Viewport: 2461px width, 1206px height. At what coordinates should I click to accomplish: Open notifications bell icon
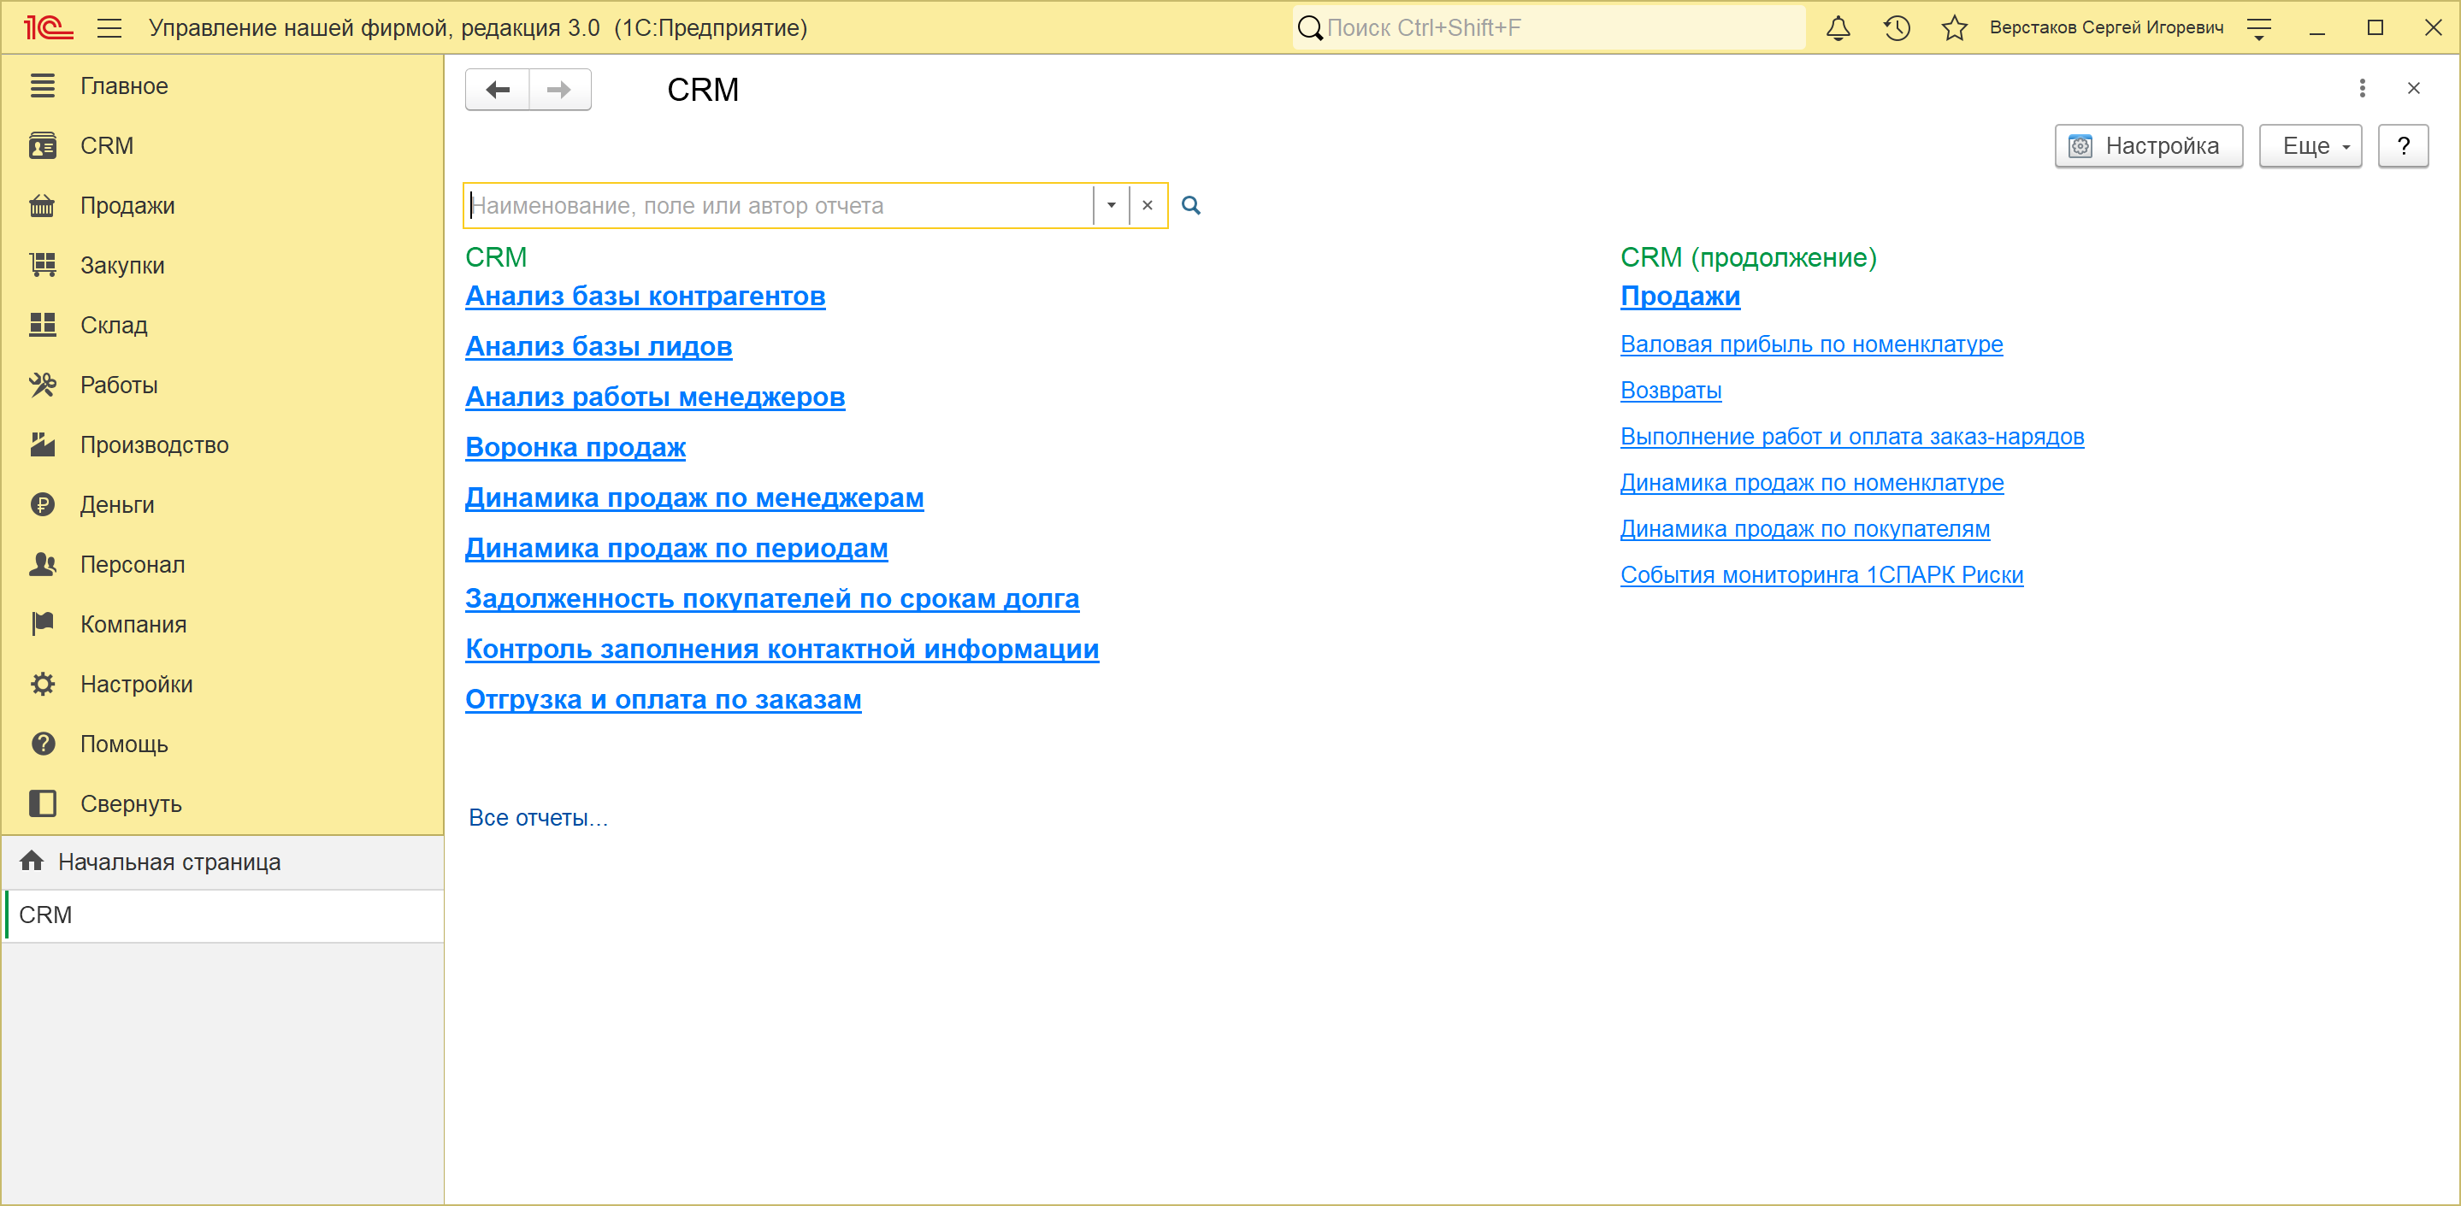(1837, 27)
